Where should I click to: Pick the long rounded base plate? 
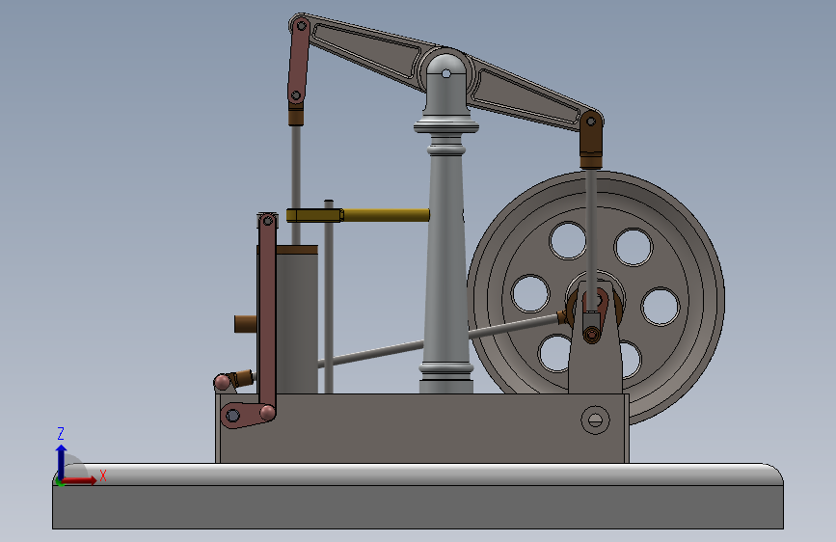point(418,496)
